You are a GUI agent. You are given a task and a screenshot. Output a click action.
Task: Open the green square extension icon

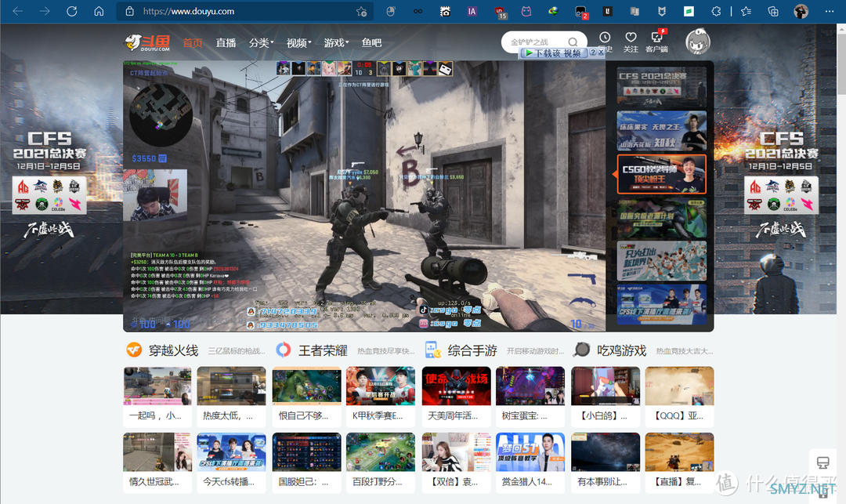coord(689,11)
